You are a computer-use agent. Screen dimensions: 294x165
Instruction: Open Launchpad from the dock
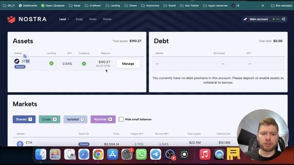[x=55, y=154]
